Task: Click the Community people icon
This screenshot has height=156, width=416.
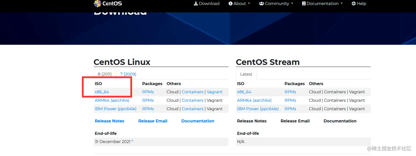Action: pos(261,4)
